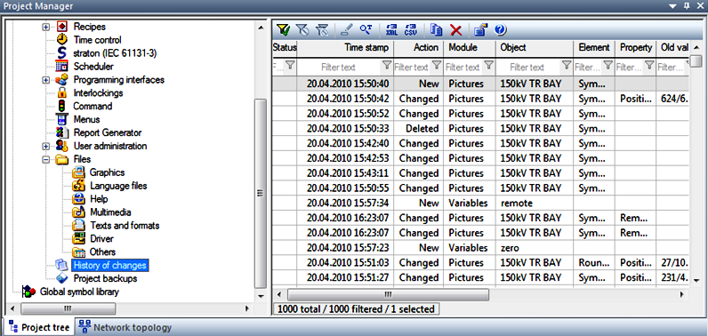The image size is (708, 336).
Task: Open Object column filter dropdown
Action: tap(567, 66)
